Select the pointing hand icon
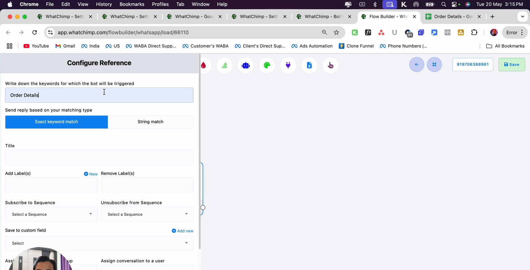 330,65
